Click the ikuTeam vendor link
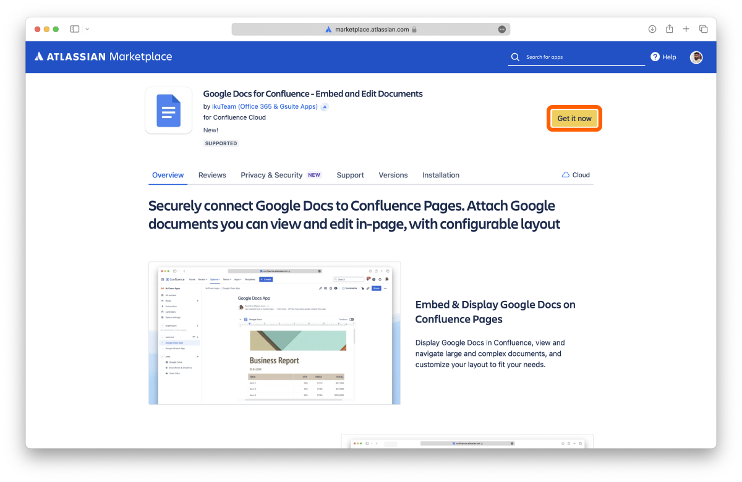Viewport: 742px width, 482px height. 265,106
